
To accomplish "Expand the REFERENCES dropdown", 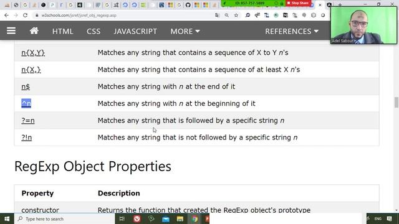I will (x=292, y=31).
